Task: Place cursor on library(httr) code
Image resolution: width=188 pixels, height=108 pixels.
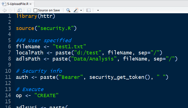Action: coord(36,16)
